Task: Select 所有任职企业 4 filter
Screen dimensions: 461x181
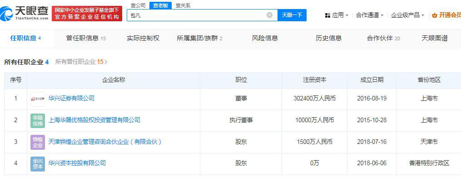Action: click(x=26, y=62)
